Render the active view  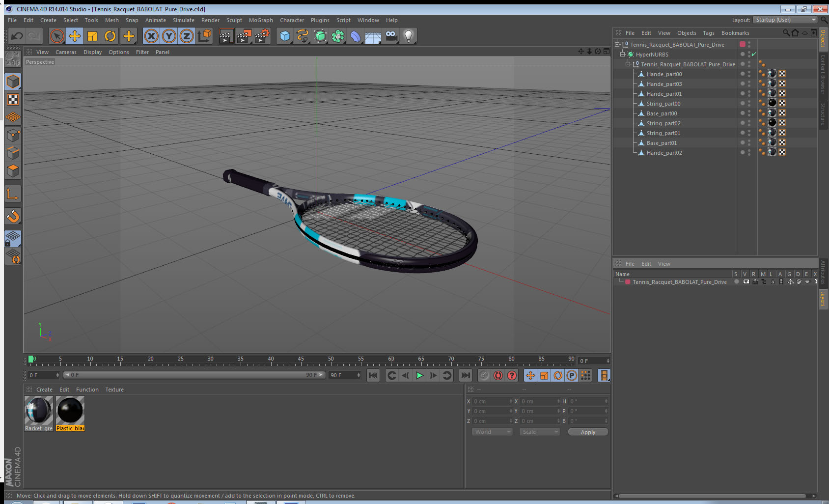225,36
